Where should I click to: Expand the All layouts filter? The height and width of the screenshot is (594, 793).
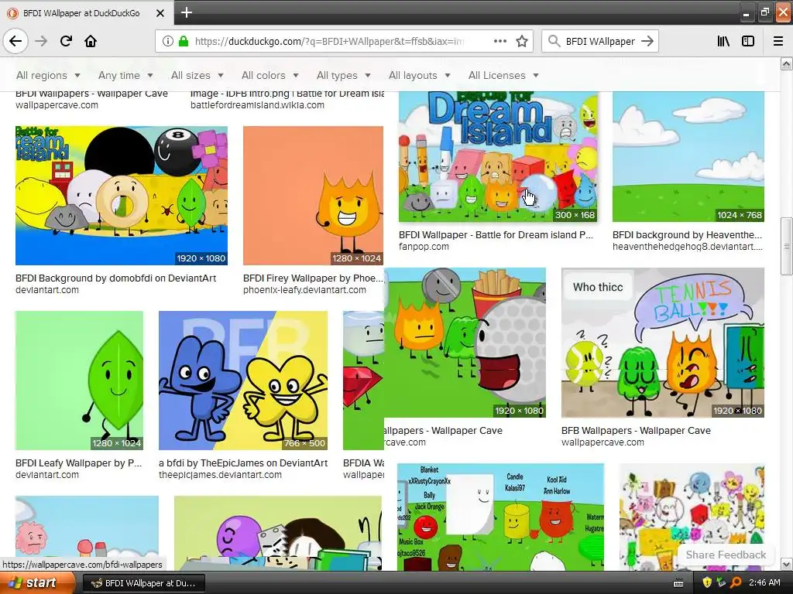419,75
